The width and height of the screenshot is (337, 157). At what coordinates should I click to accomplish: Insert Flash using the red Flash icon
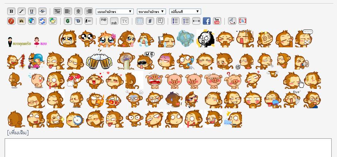point(11,21)
